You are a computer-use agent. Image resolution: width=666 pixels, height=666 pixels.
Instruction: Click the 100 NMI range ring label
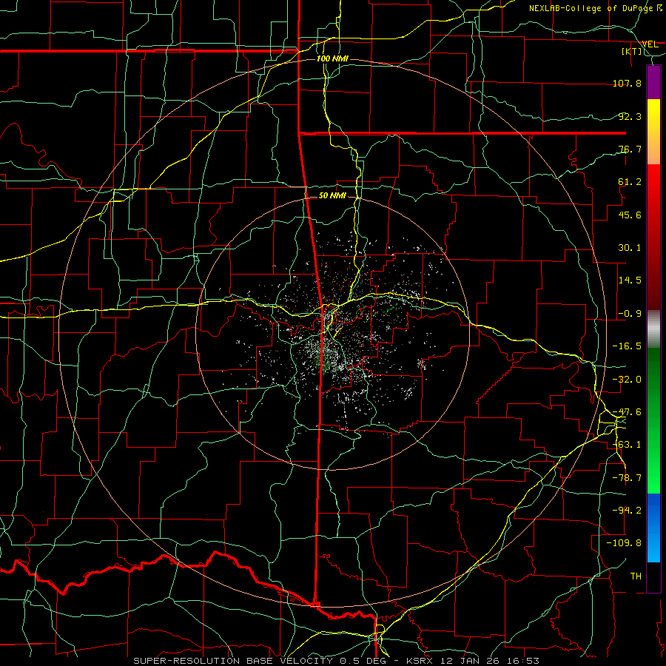(332, 58)
